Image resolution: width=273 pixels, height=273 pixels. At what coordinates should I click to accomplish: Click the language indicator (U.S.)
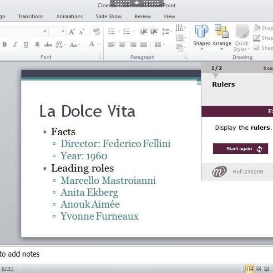tap(7, 269)
